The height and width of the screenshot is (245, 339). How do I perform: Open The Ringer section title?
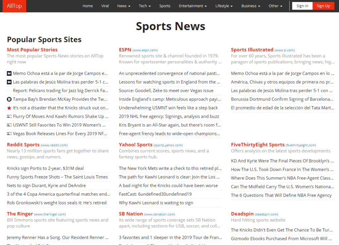click(x=20, y=214)
